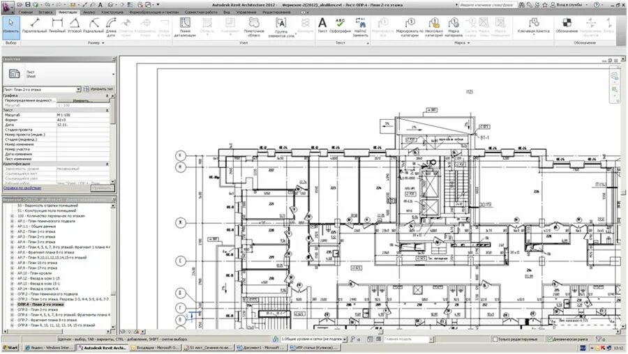Open the 'Справка по свойствам' help link

point(22,188)
